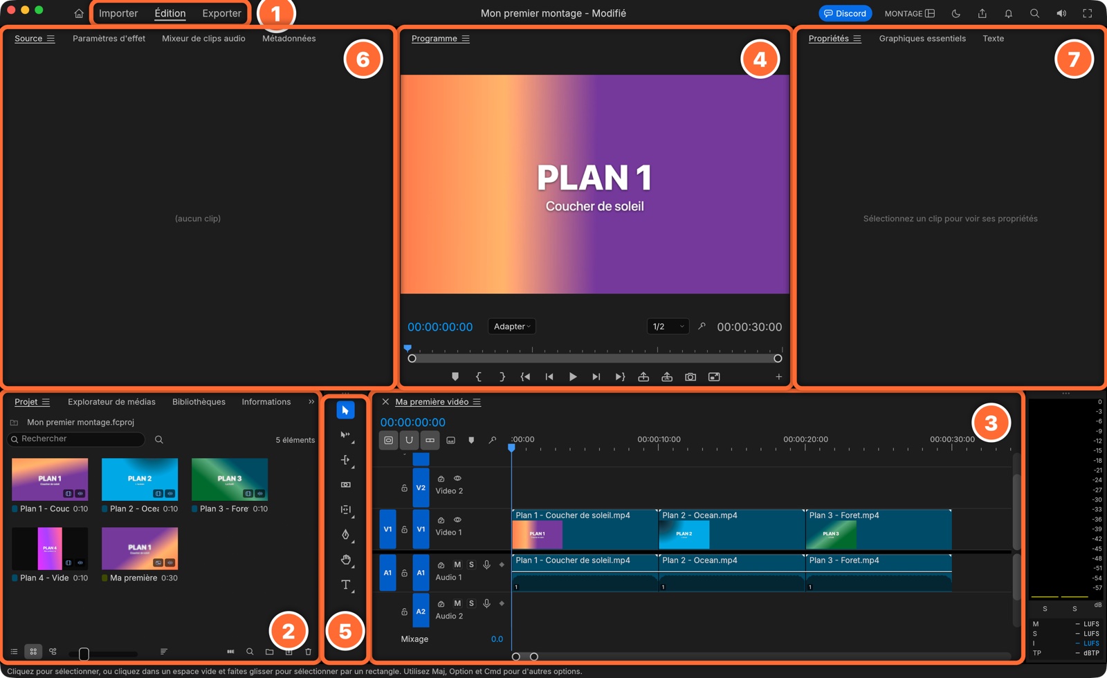Create new bin folder icon
This screenshot has width=1107, height=678.
(269, 652)
